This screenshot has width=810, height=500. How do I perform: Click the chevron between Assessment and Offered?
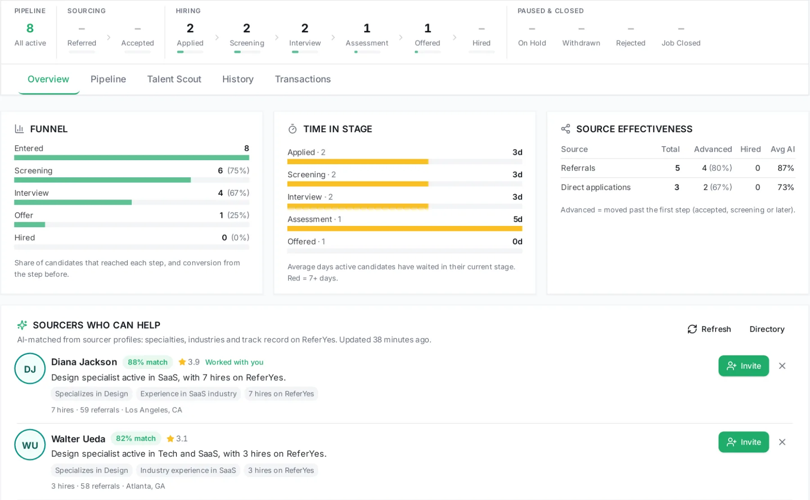[400, 37]
